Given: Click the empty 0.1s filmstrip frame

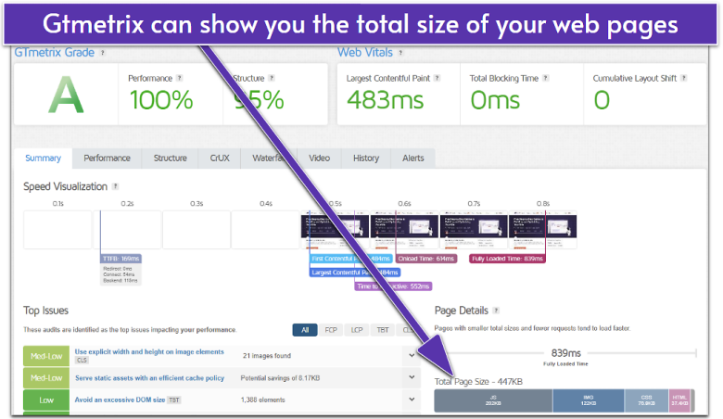Looking at the screenshot, I should coord(57,230).
